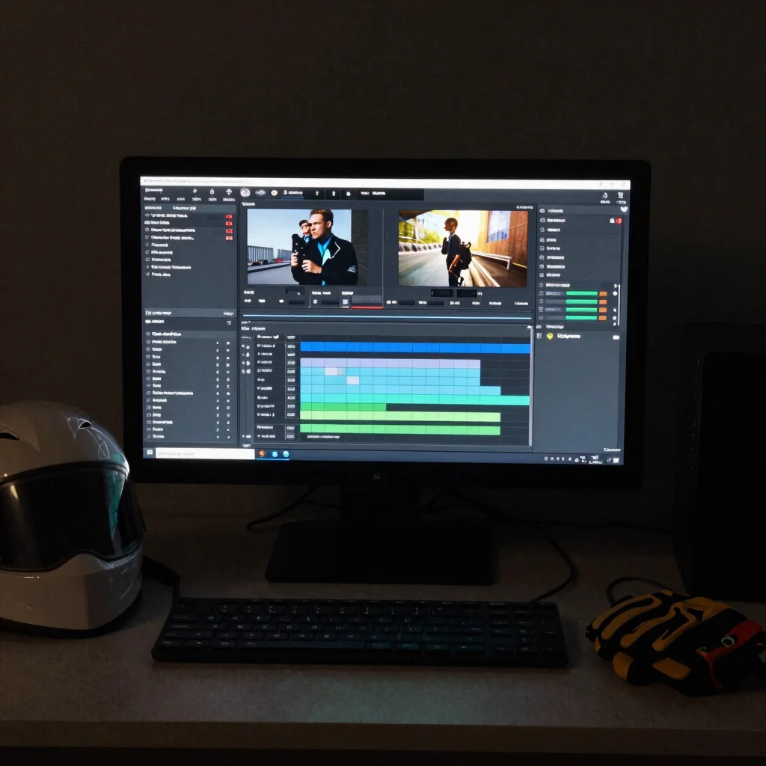The image size is (766, 766).
Task: Open the shopping cart icon at top right
Action: click(620, 195)
